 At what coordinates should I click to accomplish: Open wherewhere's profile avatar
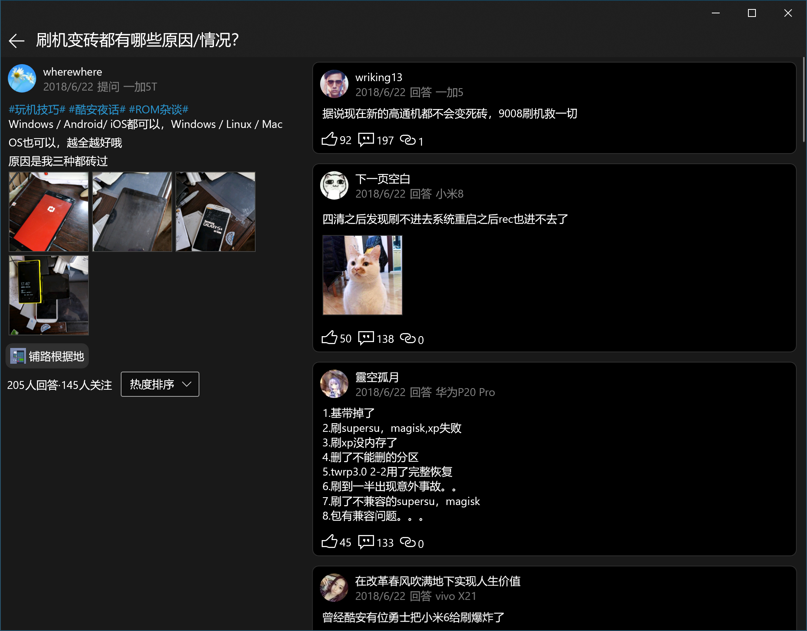pos(22,79)
